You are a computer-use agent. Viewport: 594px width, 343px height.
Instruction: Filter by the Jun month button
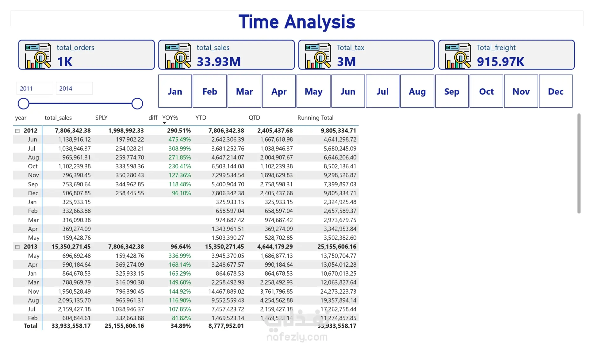click(x=348, y=91)
